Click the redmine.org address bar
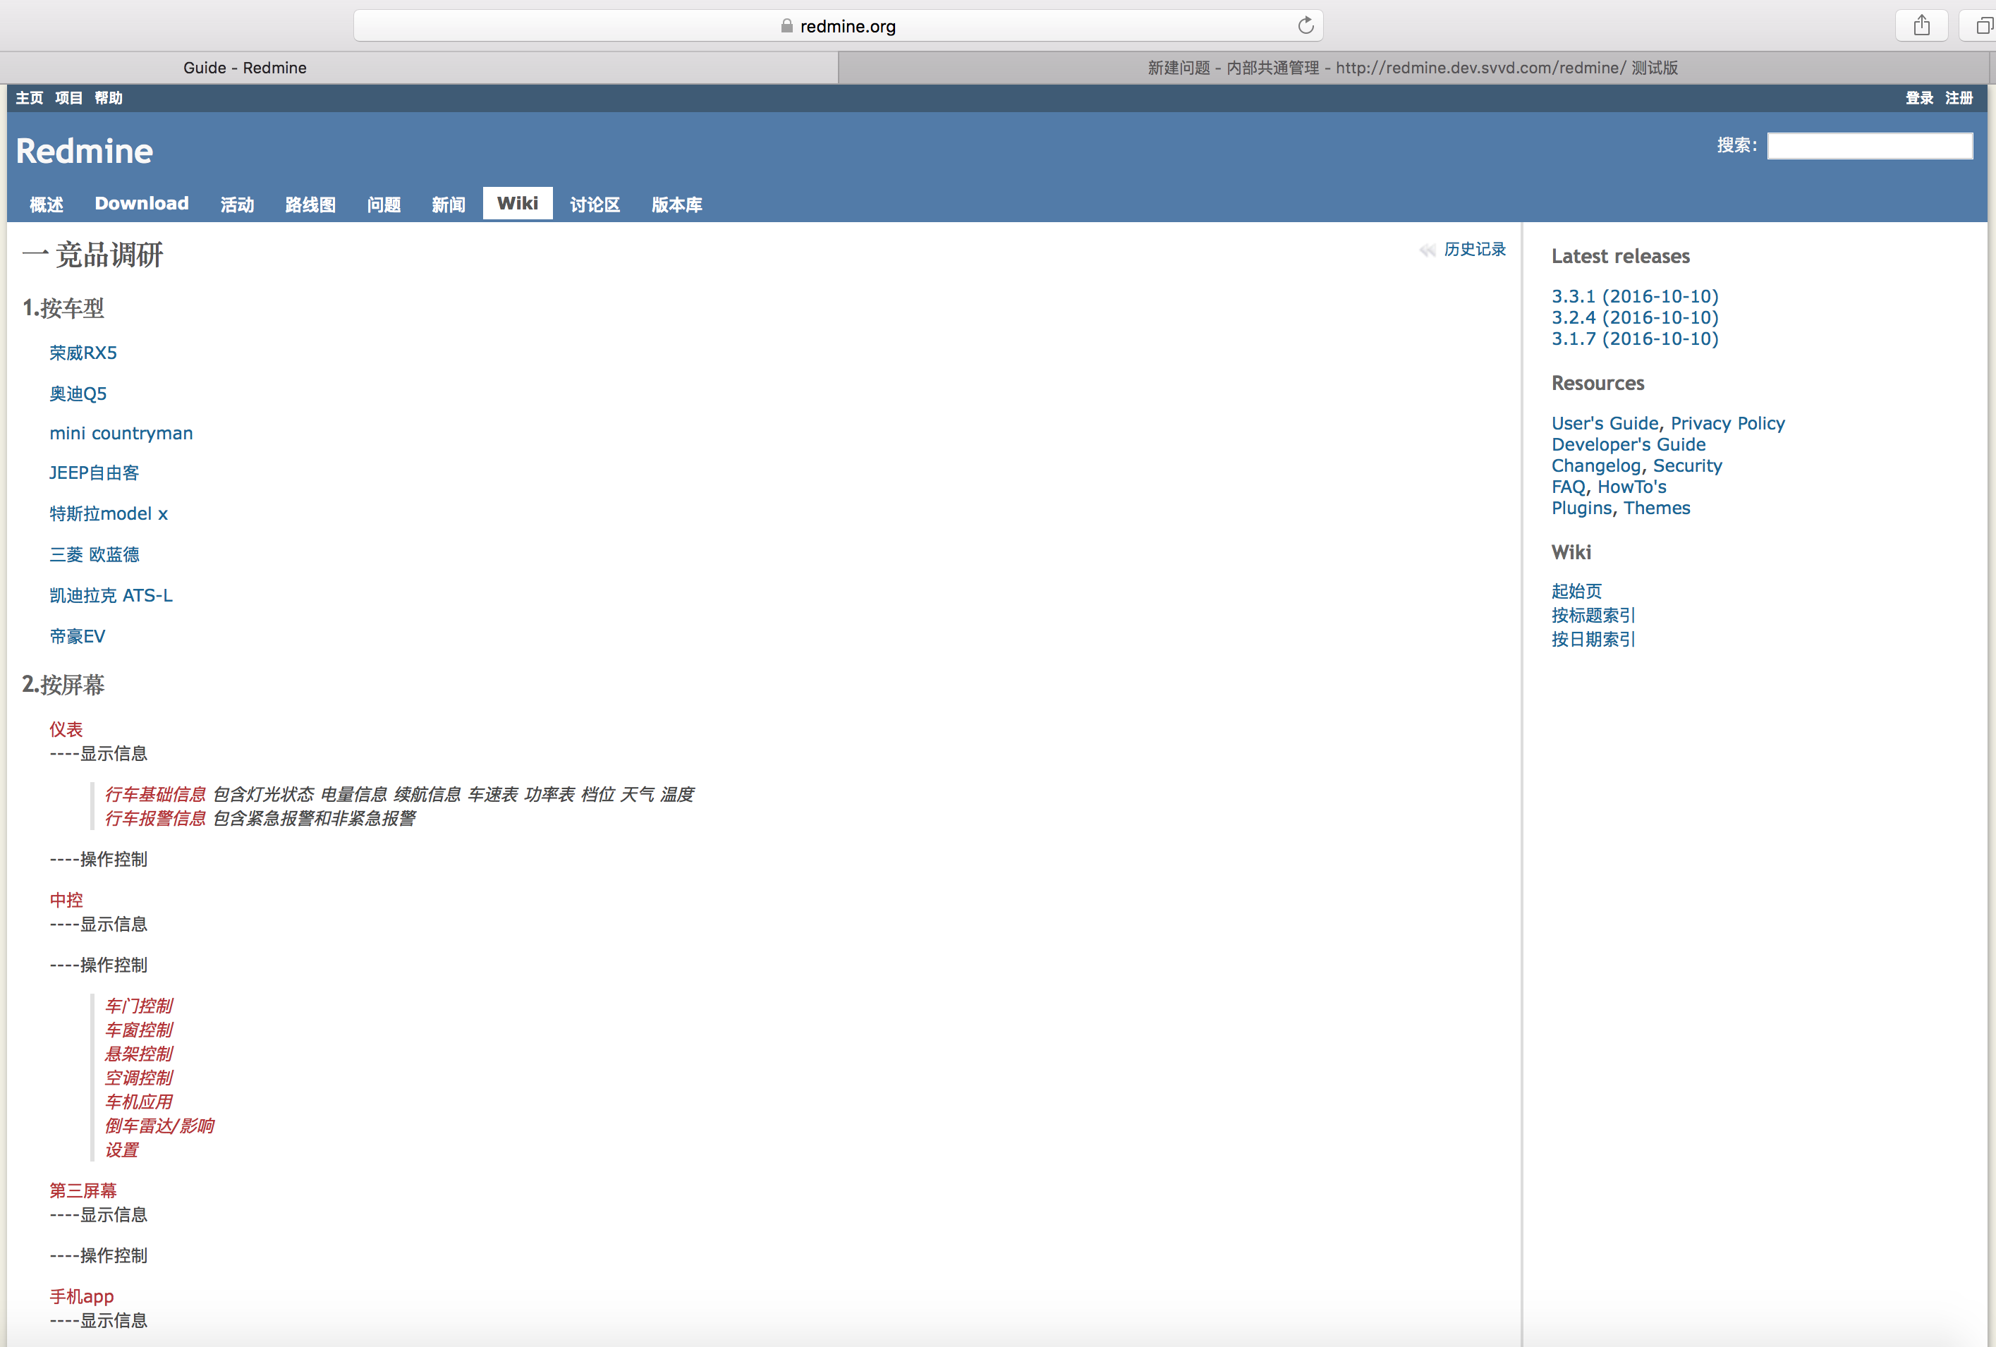This screenshot has height=1347, width=1996. point(839,26)
